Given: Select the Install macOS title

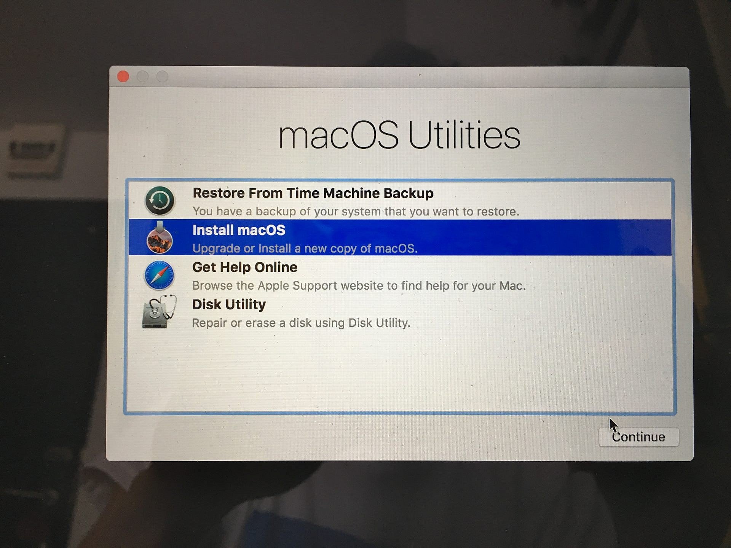Looking at the screenshot, I should [x=239, y=230].
